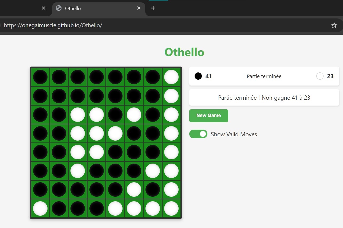Image resolution: width=343 pixels, height=228 pixels.
Task: Close the Othello browser tab
Action: pyautogui.click(x=139, y=8)
